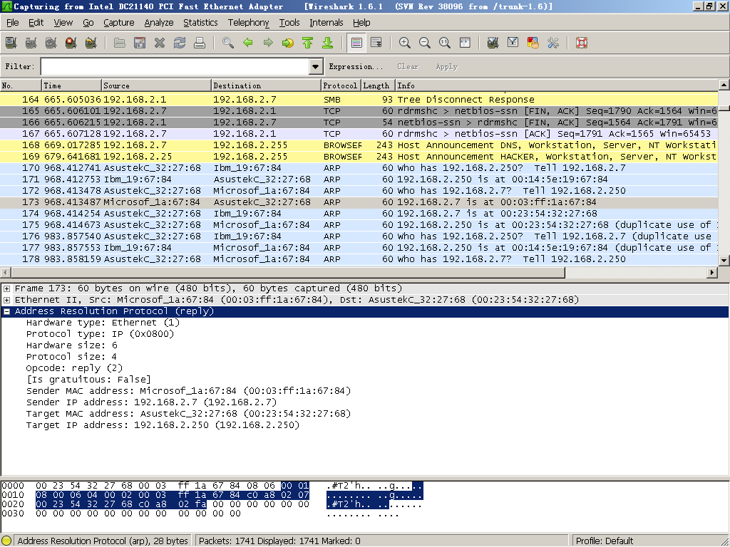Click the Expression... button
Viewport: 730px width, 547px height.
356,66
